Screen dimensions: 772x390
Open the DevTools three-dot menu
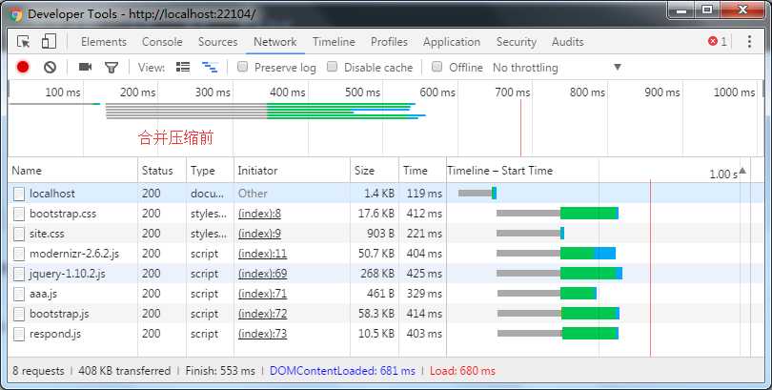click(x=749, y=42)
